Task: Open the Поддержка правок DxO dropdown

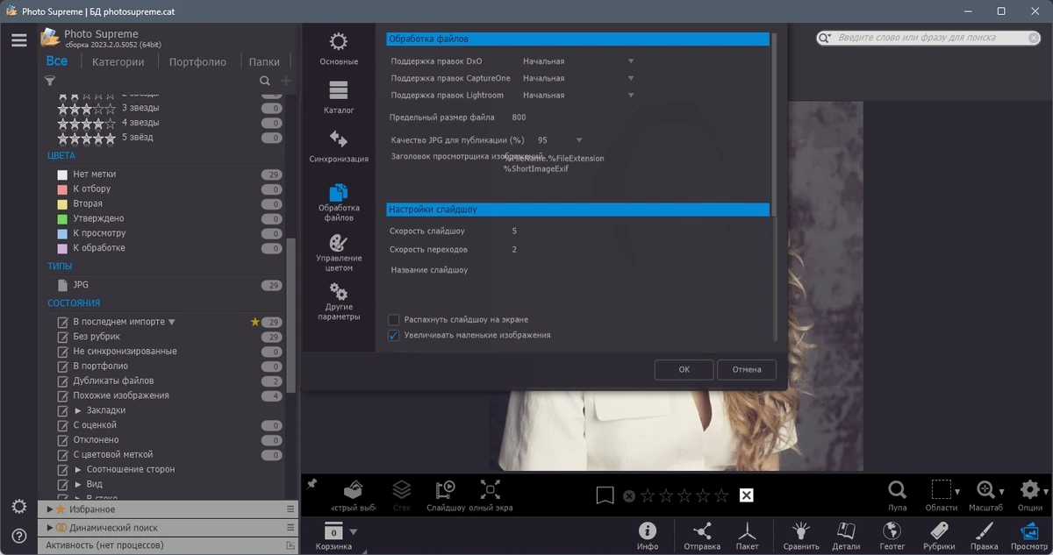Action: [577, 61]
